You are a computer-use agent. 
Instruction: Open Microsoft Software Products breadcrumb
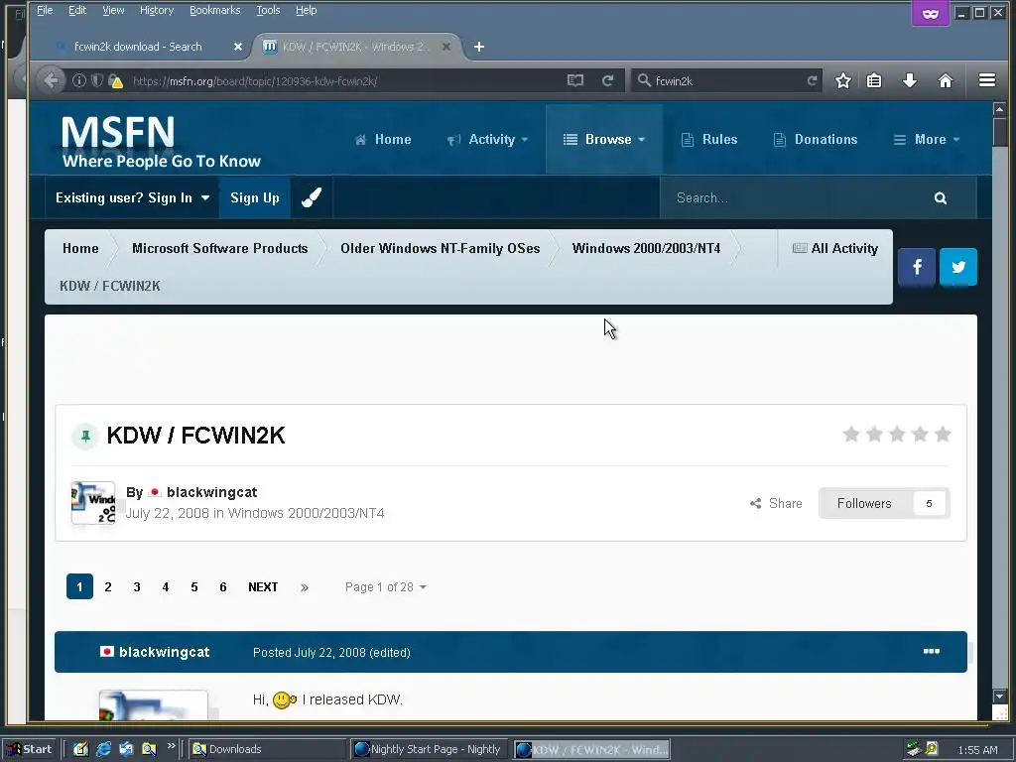point(219,248)
